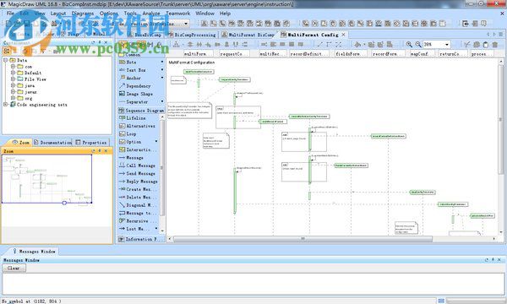Select the Reply Message tool
The width and height of the screenshot is (507, 304).
139,182
